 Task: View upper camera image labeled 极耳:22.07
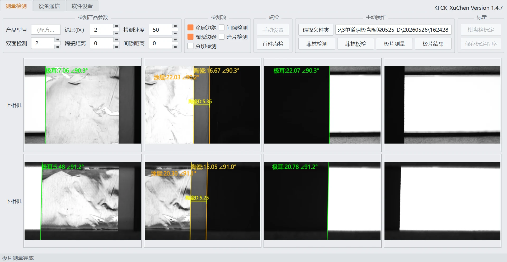point(322,105)
